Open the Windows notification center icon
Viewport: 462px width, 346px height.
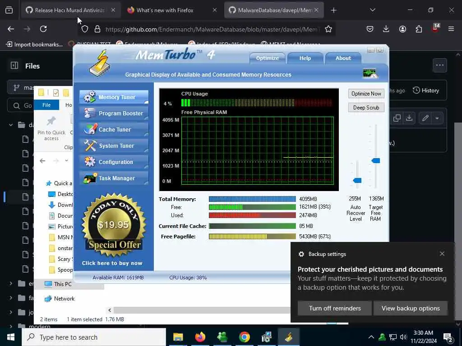point(448,337)
